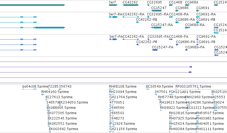
Task: Select transcript CG42262-RB
Action: pyautogui.click(x=146, y=19)
